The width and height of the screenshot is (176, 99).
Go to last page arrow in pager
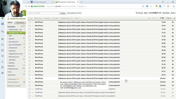pos(175,18)
